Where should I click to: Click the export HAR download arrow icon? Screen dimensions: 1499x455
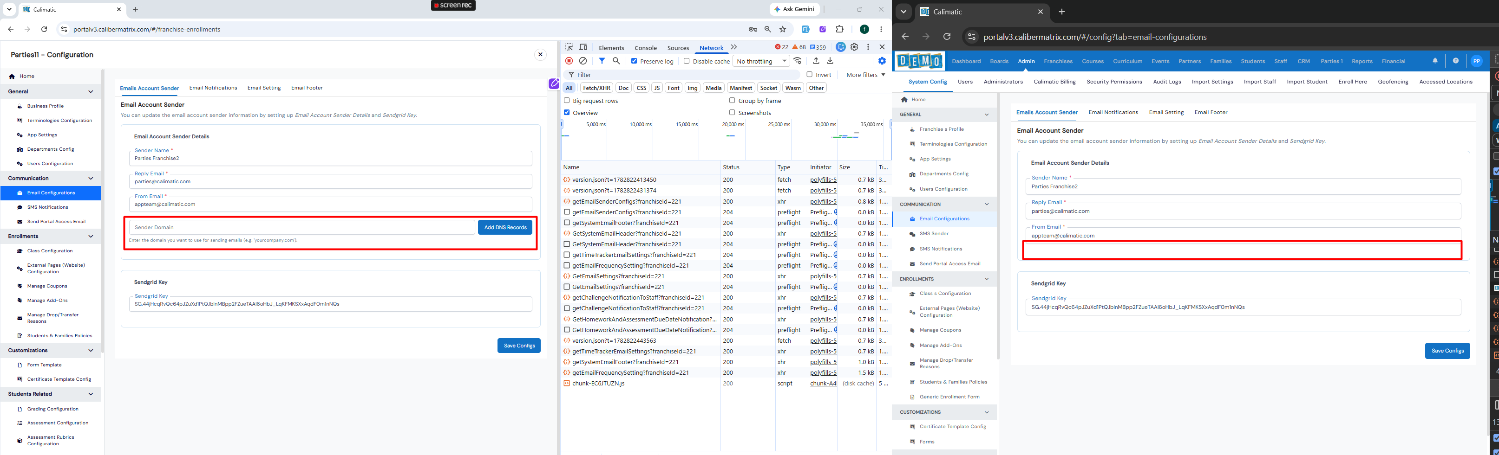point(831,61)
